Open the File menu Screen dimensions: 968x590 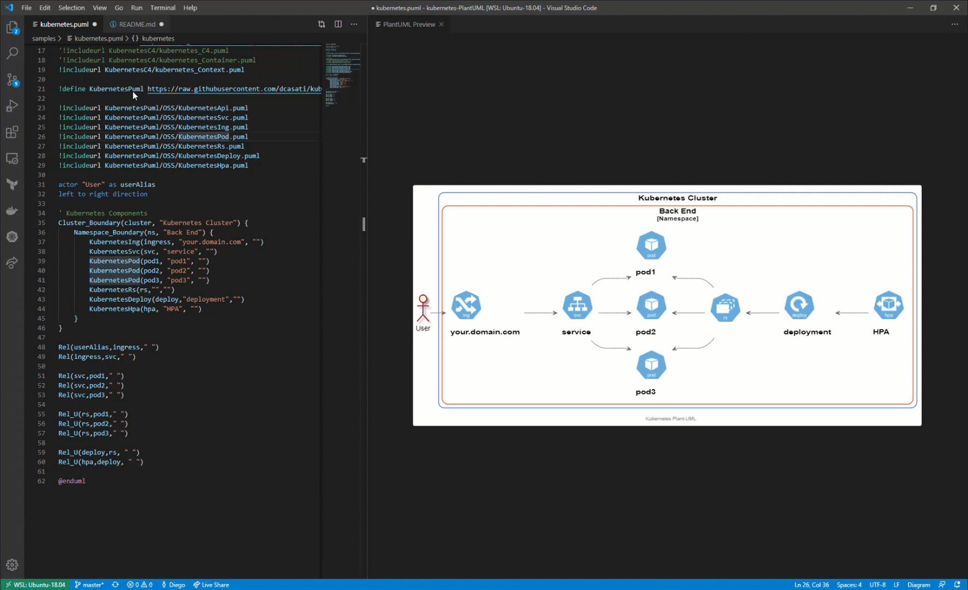point(26,8)
